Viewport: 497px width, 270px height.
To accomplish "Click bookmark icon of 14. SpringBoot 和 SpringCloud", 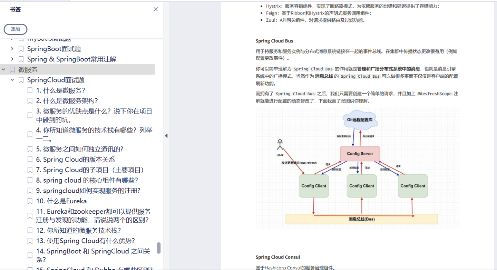I will coord(30,255).
